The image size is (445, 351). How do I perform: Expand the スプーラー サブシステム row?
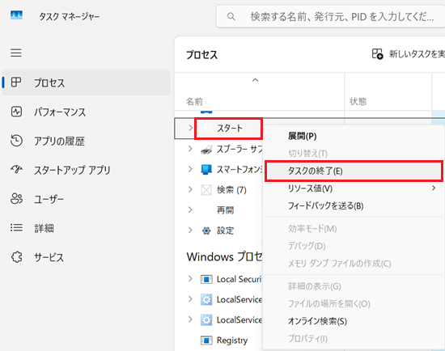(190, 149)
